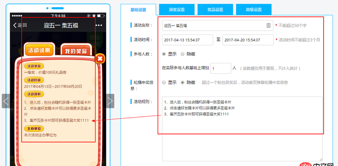The width and height of the screenshot is (338, 166).
Task: Select 隐藏 for 轮播中奖信息
Action: click(183, 82)
